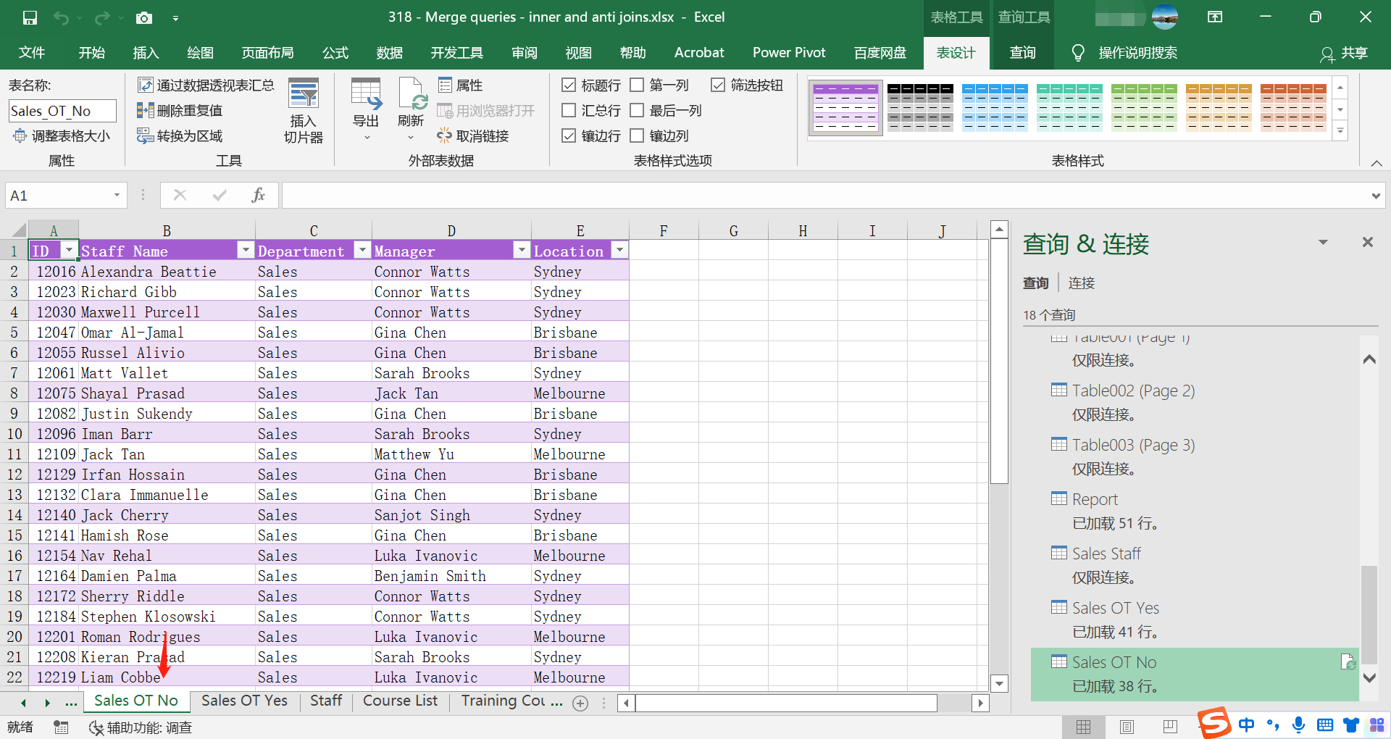Refresh the external table data
1391x739 pixels.
(410, 109)
